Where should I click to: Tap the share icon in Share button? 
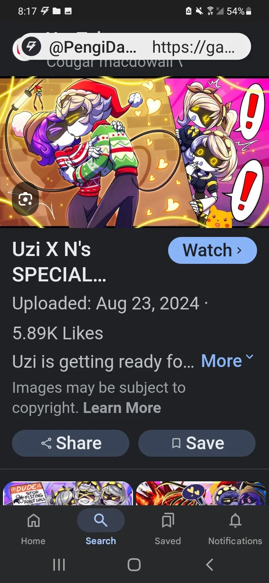pyautogui.click(x=46, y=443)
